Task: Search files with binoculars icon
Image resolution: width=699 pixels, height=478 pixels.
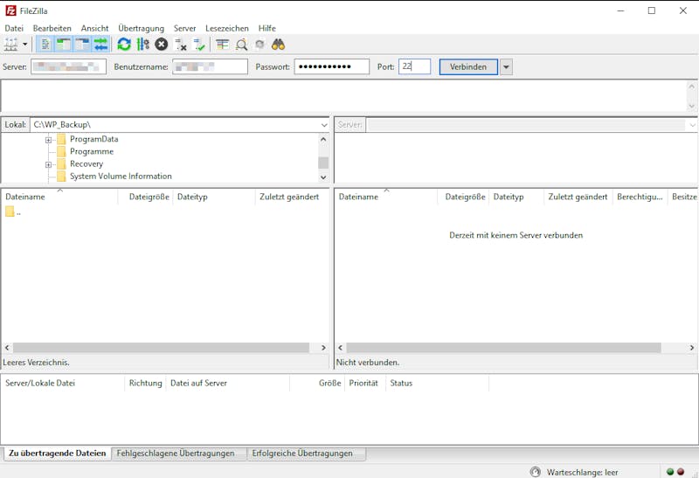Action: [x=278, y=45]
